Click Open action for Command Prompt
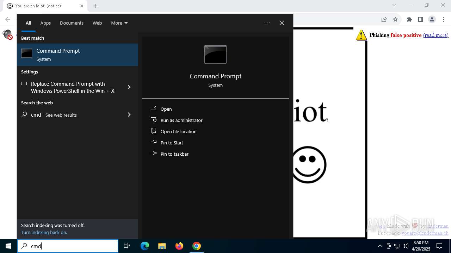451x253 pixels. pos(166,109)
